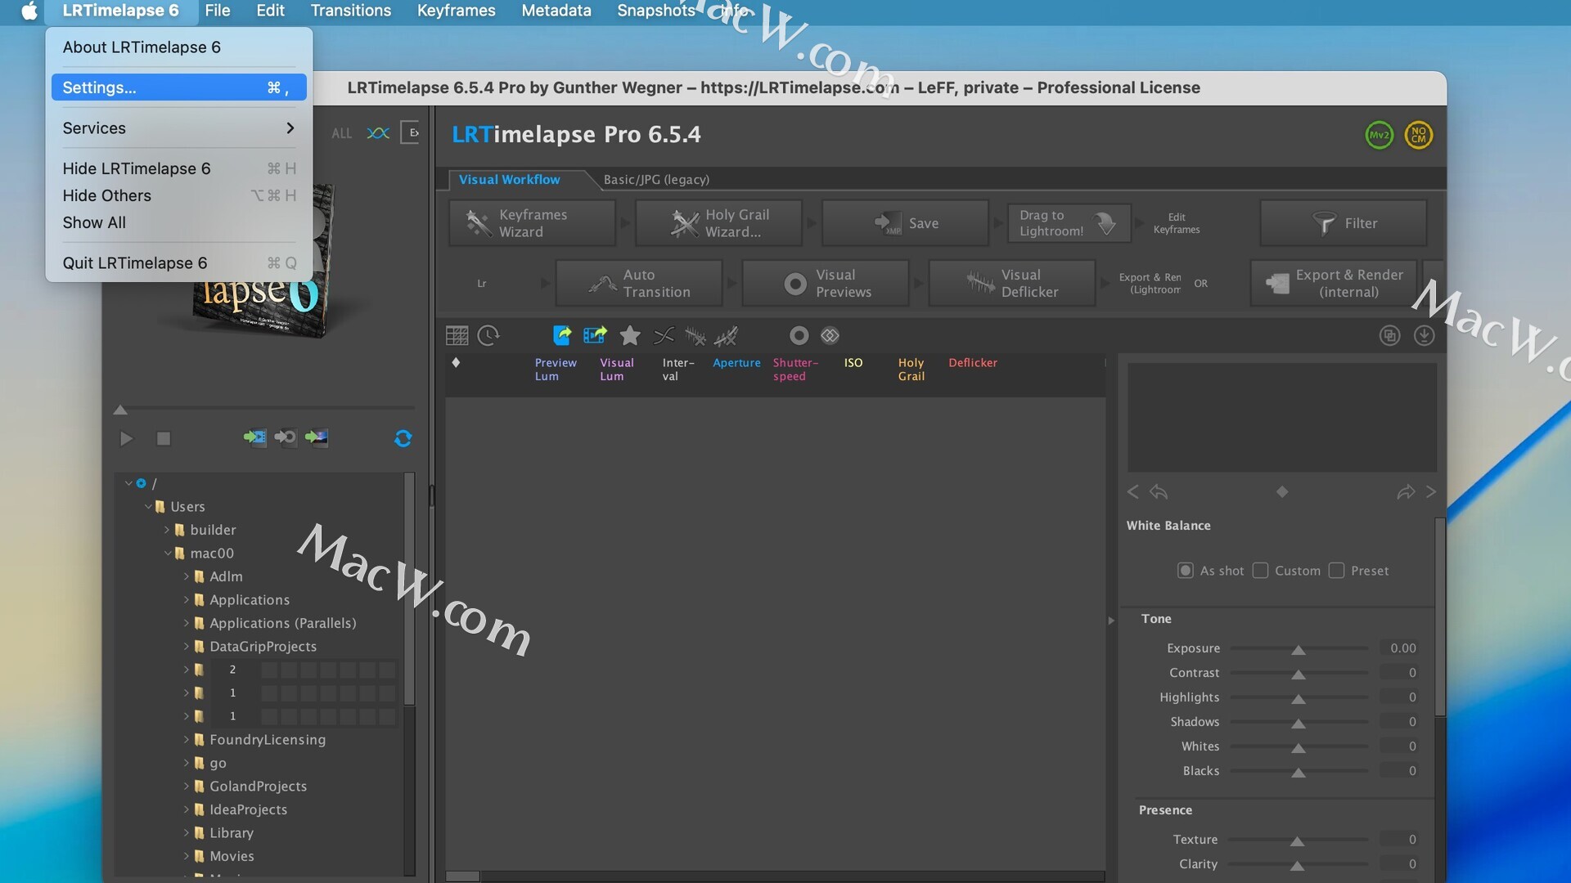
Task: Collapse the mac00 folder
Action: (167, 554)
